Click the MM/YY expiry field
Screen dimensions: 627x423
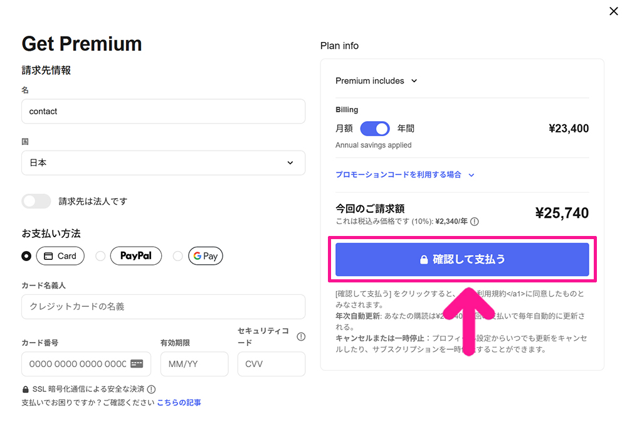(194, 364)
